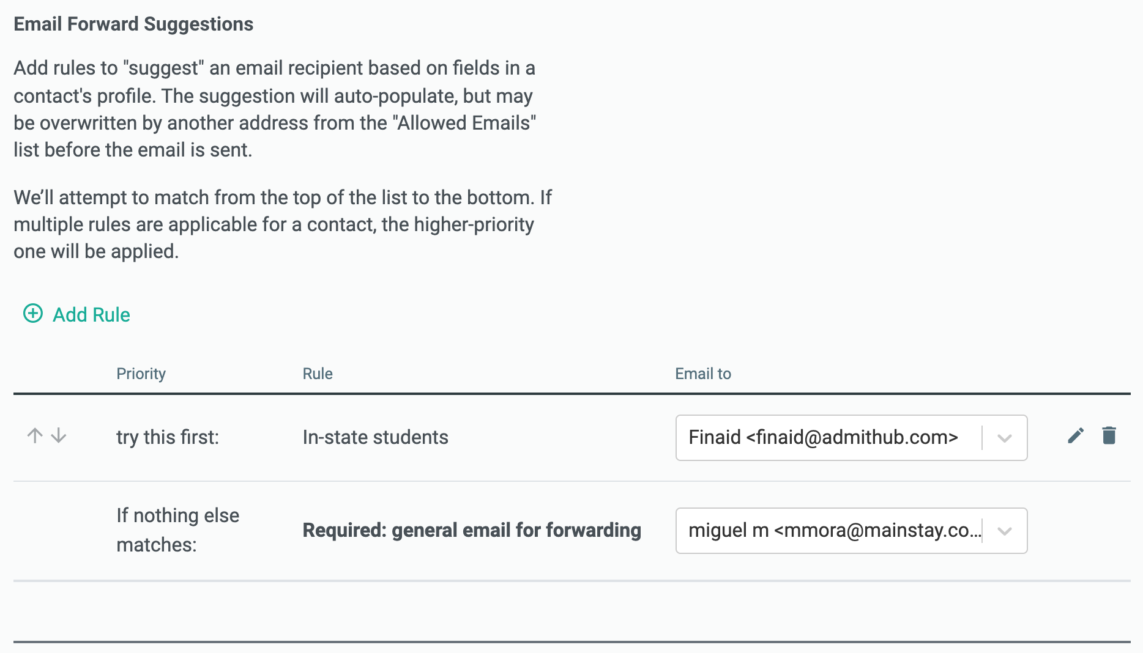Viewport: 1143px width, 653px height.
Task: Click the Email Forward Suggestions heading
Action: (x=133, y=24)
